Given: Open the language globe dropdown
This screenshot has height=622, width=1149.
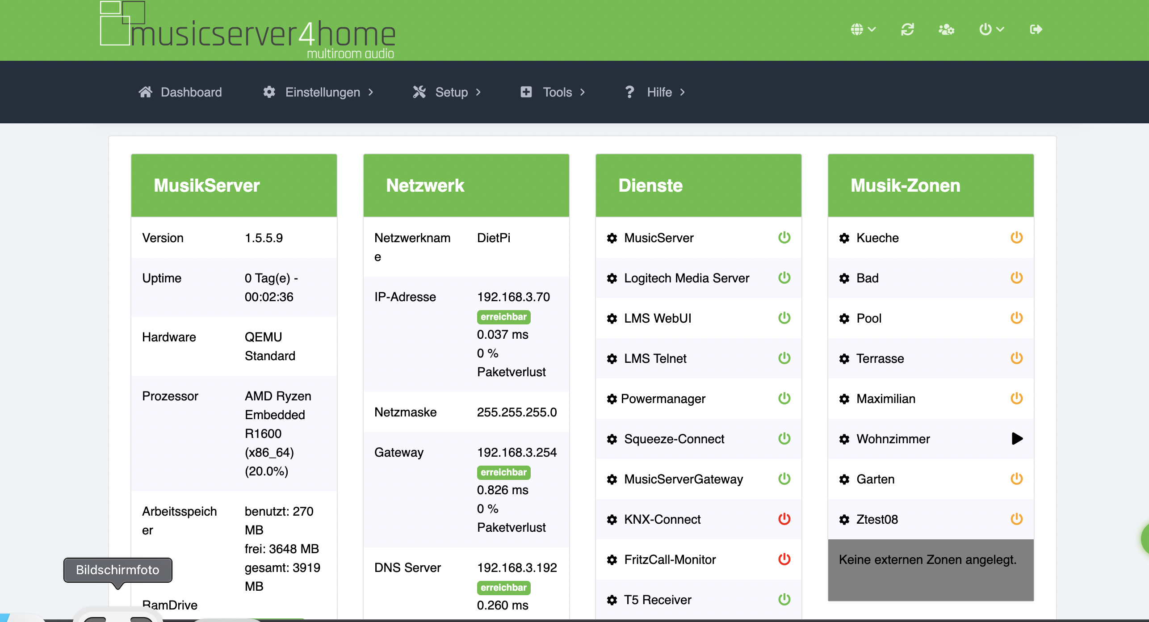Looking at the screenshot, I should click(863, 29).
